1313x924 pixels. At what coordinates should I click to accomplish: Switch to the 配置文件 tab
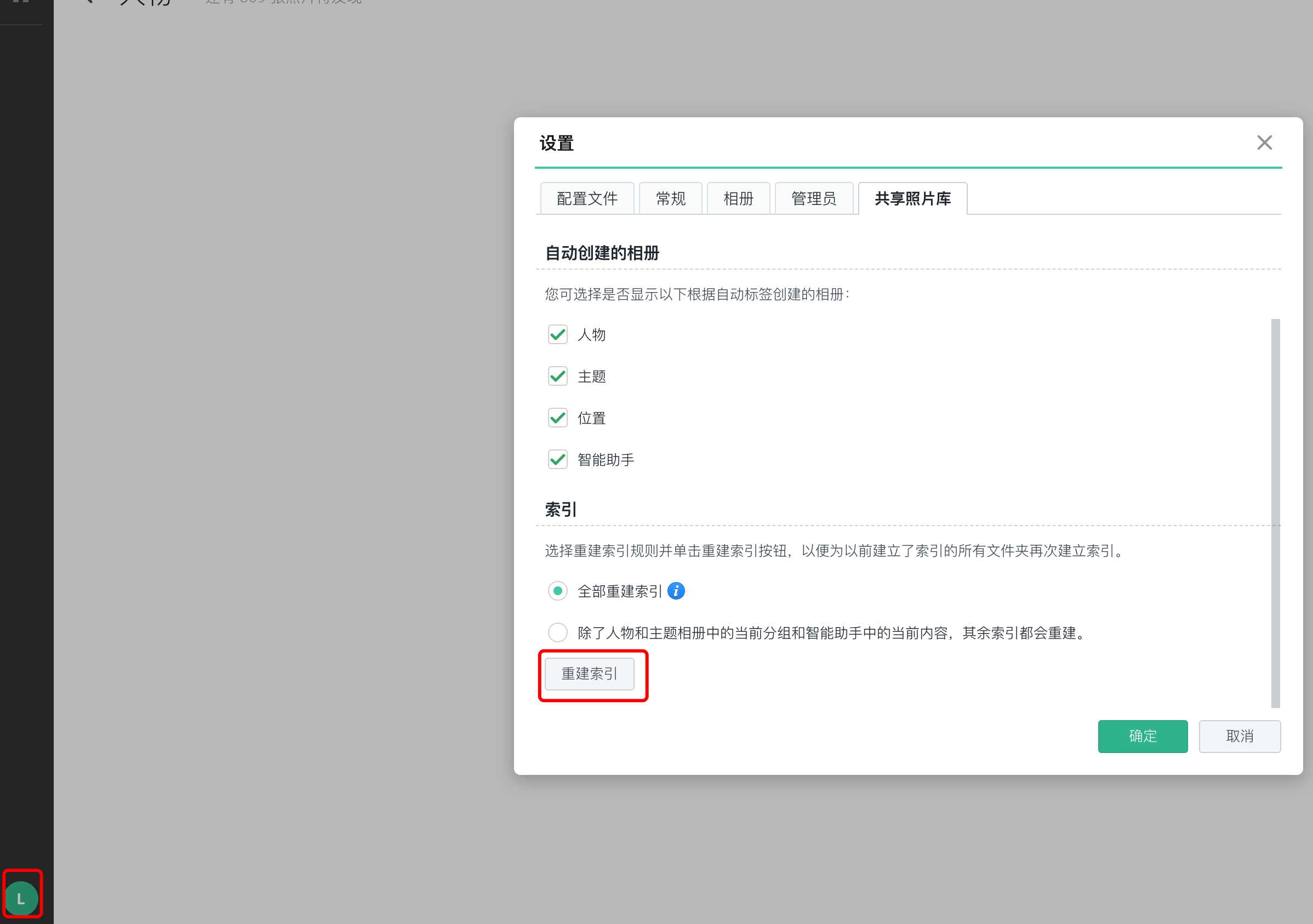pyautogui.click(x=587, y=198)
